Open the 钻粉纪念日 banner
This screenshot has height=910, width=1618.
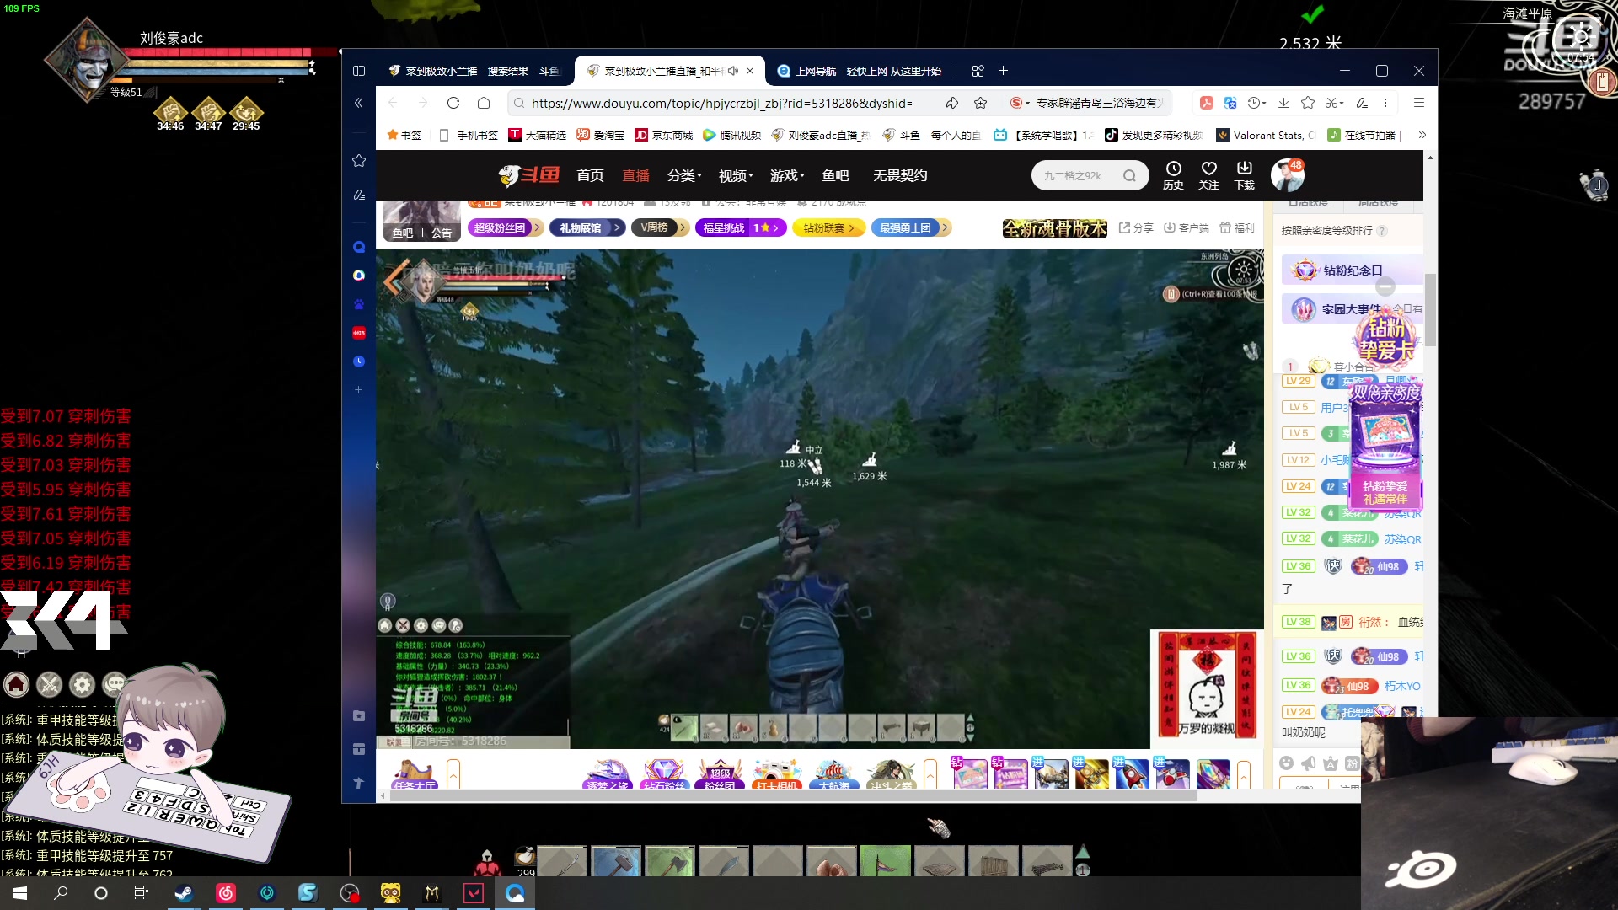coord(1353,270)
